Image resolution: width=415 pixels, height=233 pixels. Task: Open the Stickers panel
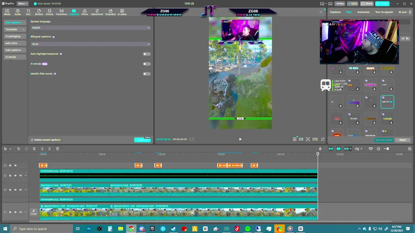(x=39, y=12)
